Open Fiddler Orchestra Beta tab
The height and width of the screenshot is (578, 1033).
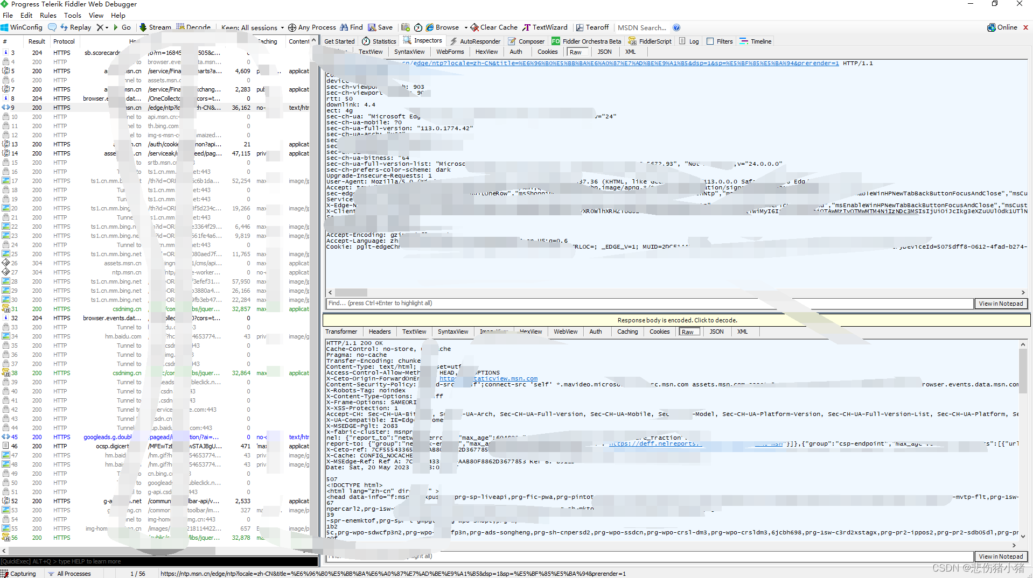pos(587,41)
